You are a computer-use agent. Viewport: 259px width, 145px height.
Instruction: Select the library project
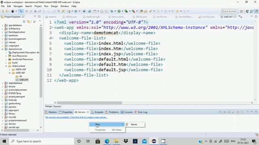click(x=10, y=114)
